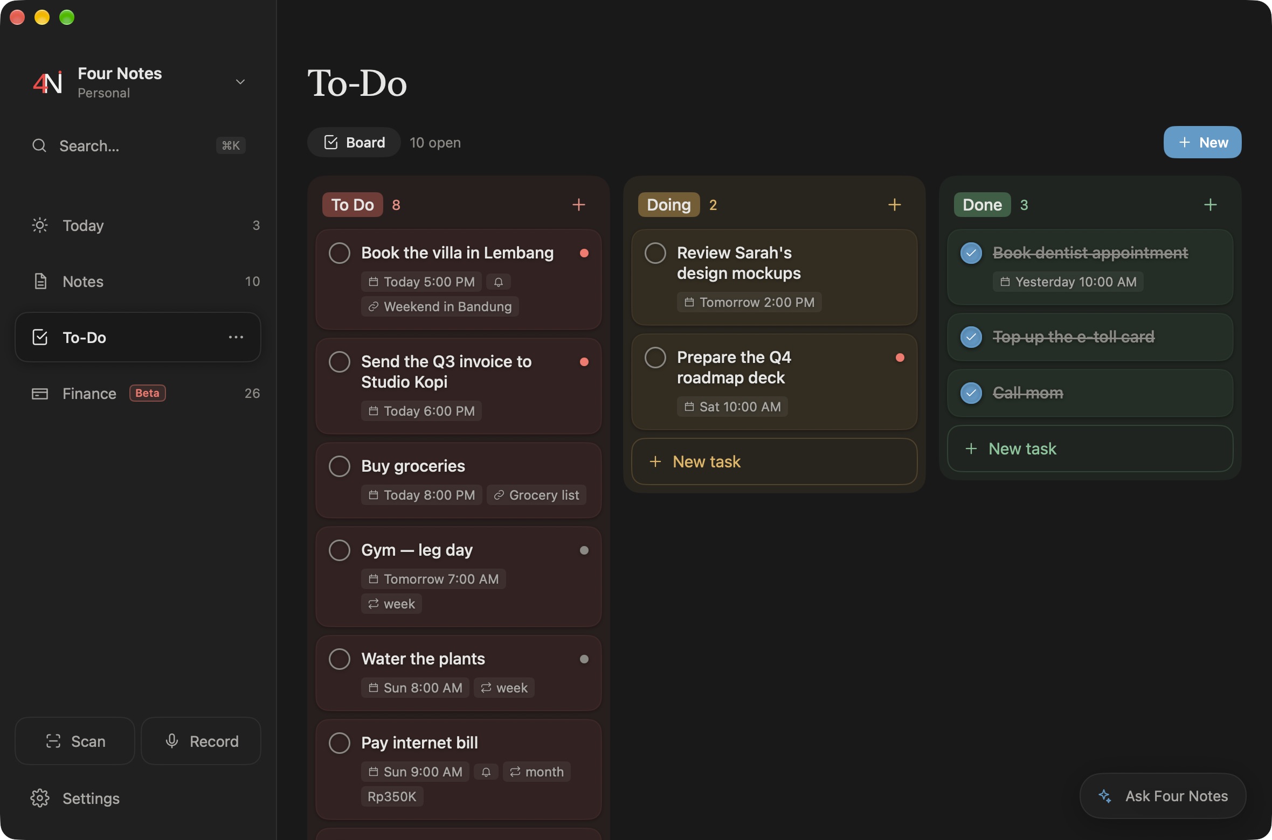
Task: Switch to the Board view tab
Action: [x=354, y=142]
